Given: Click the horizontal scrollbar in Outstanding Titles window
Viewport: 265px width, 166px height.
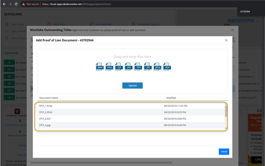Looking at the screenshot, I should [102, 163].
